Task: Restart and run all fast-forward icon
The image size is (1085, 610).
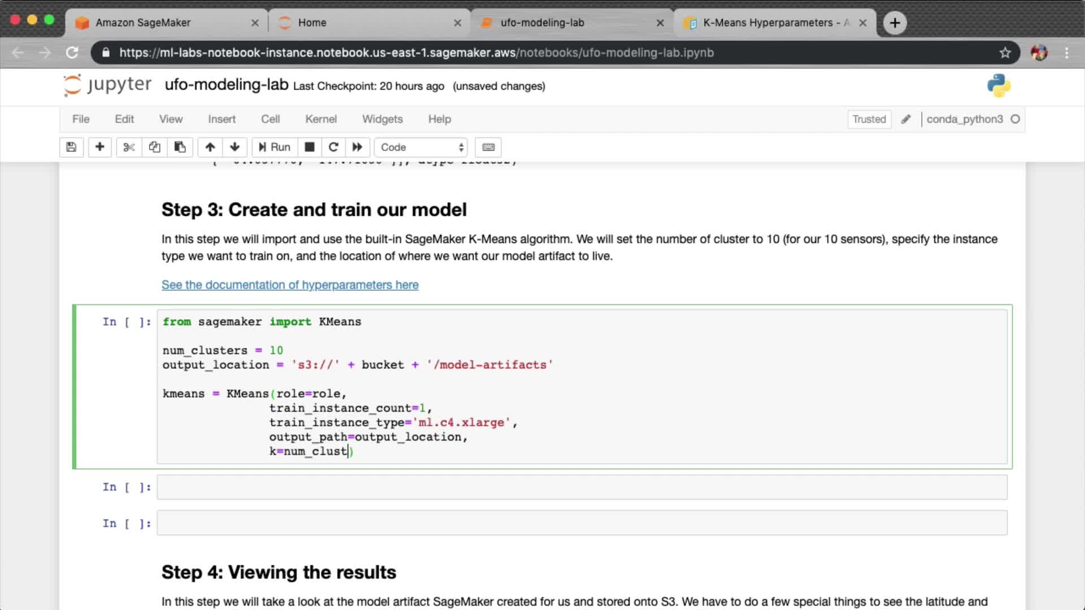Action: (357, 147)
